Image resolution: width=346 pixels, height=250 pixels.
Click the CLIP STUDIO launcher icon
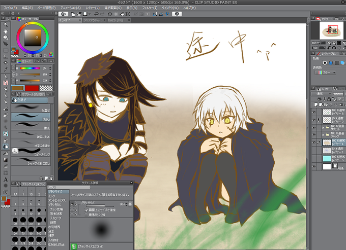pyautogui.click(x=63, y=14)
